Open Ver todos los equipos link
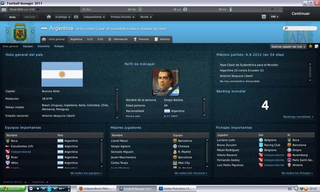 click(x=86, y=173)
